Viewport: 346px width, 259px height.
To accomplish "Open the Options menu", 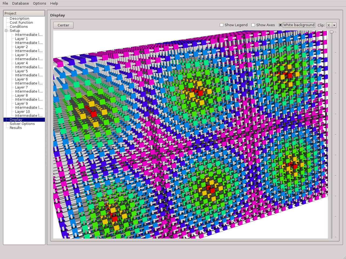I will (x=39, y=3).
